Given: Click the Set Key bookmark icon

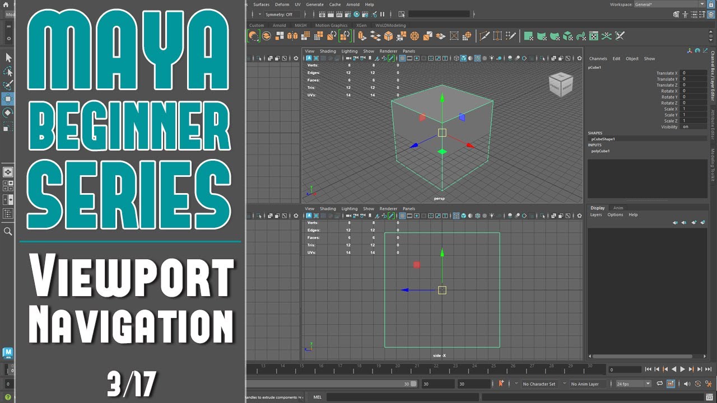Looking at the screenshot, I should pyautogui.click(x=501, y=384).
